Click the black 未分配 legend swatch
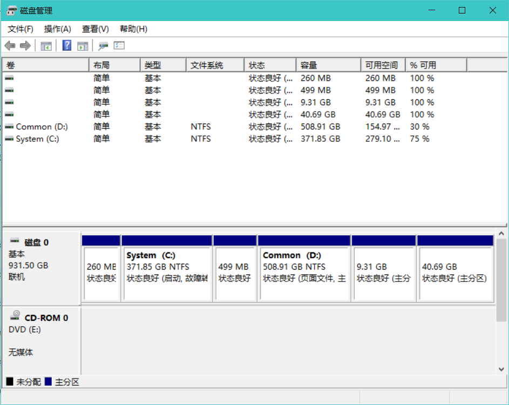509x405 pixels. pyautogui.click(x=10, y=381)
